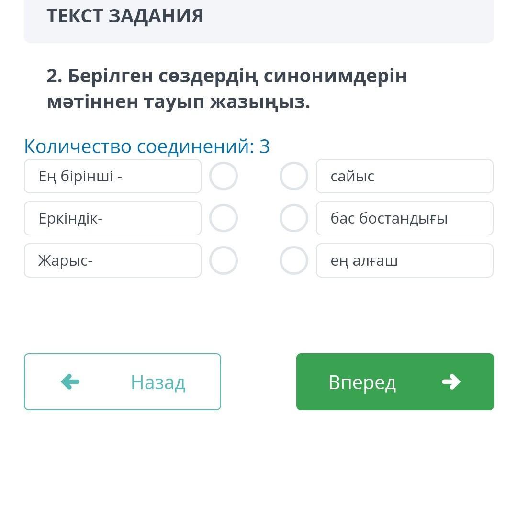Select the circle next to Еркіндік
Image resolution: width=517 pixels, height=527 pixels.
[x=224, y=218]
